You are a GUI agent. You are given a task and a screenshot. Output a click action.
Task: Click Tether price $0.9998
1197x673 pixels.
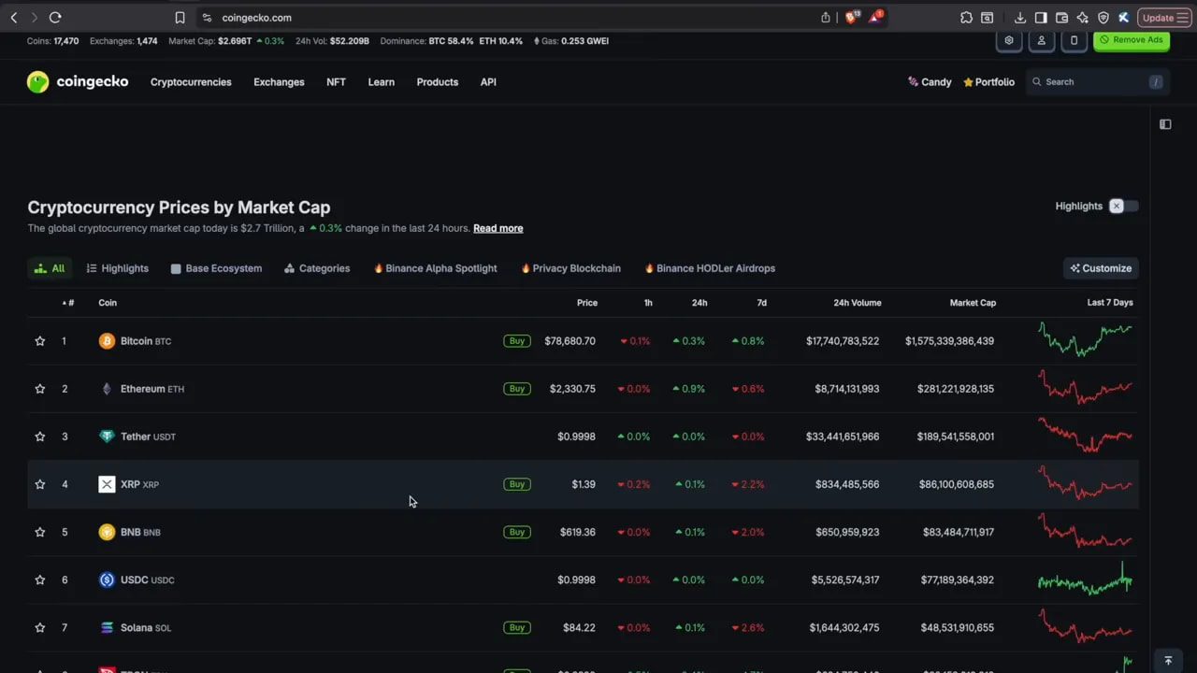tap(576, 437)
